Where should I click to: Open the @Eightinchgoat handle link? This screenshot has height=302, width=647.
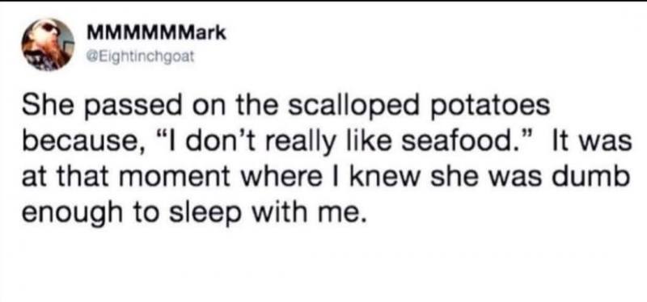click(x=140, y=54)
